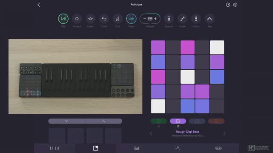Click the ROLI Blocks video thumbnail

click(x=76, y=76)
